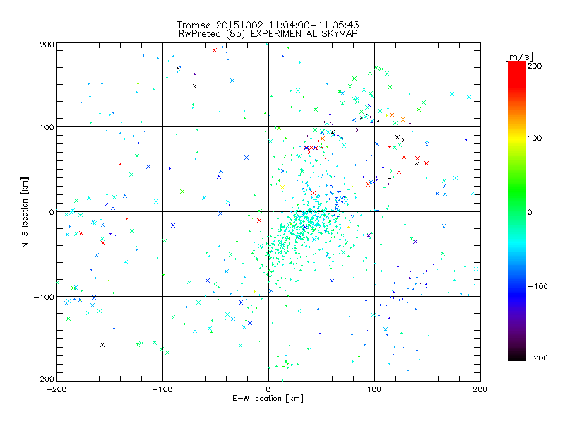The image size is (565, 424).
Task: Select the colorbar scale label -200
Action: coord(537,358)
